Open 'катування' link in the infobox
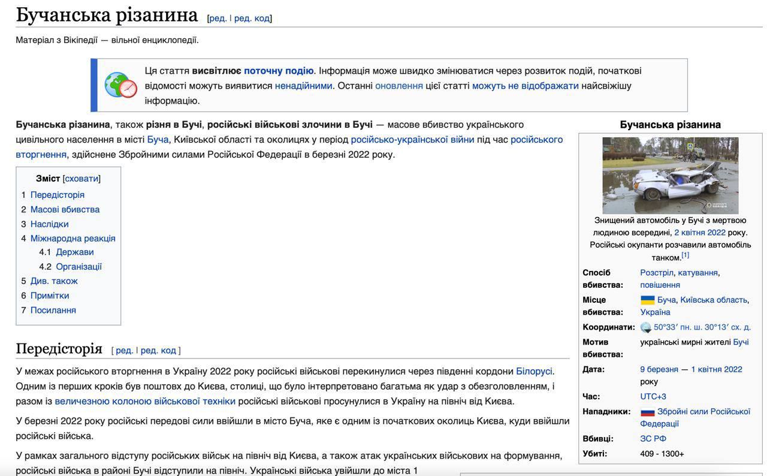 coord(697,273)
